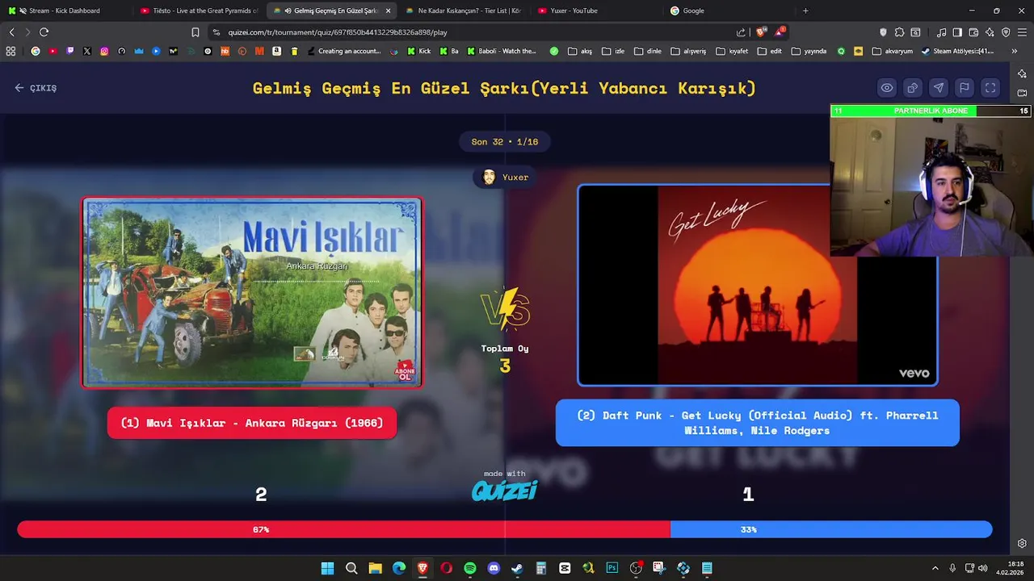The image size is (1034, 581).
Task: Vote for Daft Punk - Get Lucky
Action: (x=758, y=423)
